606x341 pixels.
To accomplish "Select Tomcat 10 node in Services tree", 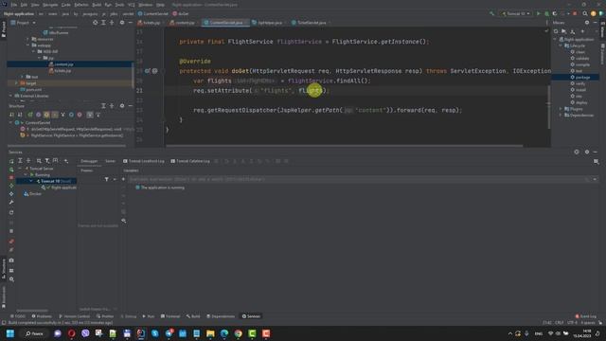I will pos(53,181).
